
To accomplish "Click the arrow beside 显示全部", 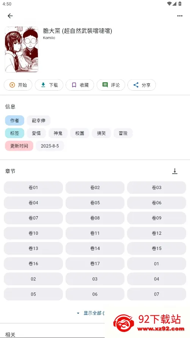I will [78, 313].
